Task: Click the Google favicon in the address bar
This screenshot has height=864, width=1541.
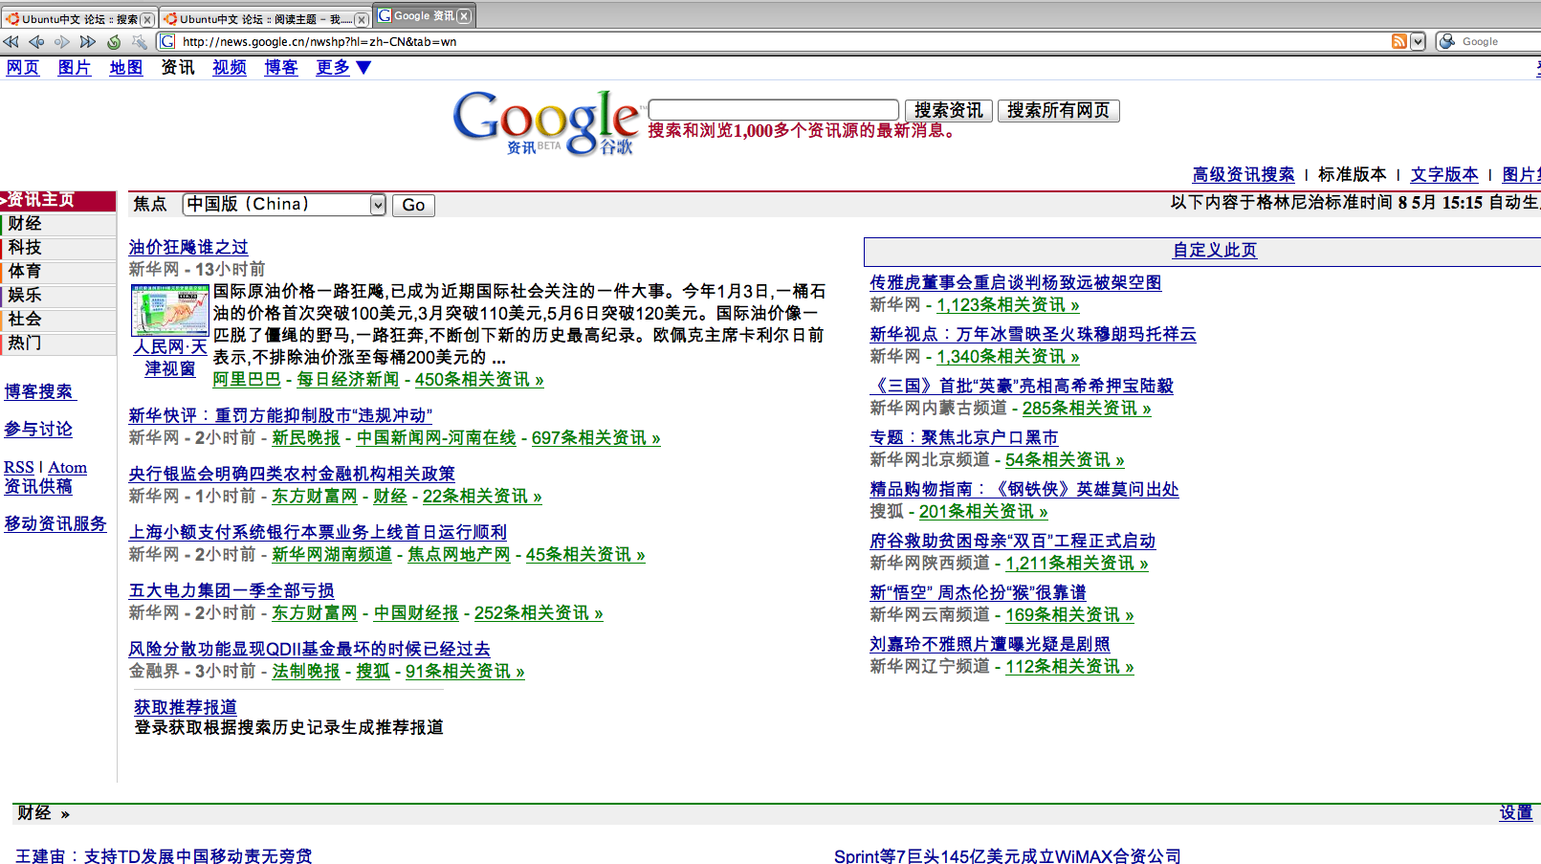Action: pos(167,41)
